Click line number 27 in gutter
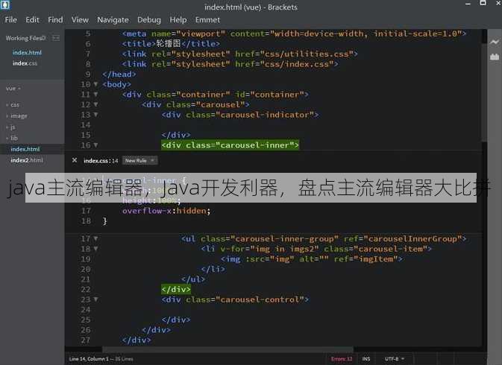Screen dimensions: 502x365 click(86, 340)
